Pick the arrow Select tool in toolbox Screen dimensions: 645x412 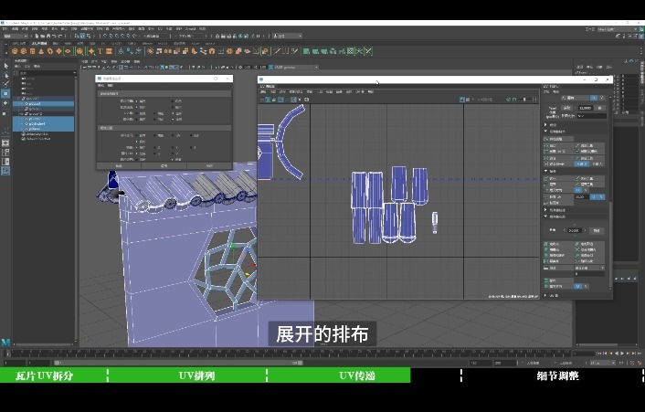5,66
